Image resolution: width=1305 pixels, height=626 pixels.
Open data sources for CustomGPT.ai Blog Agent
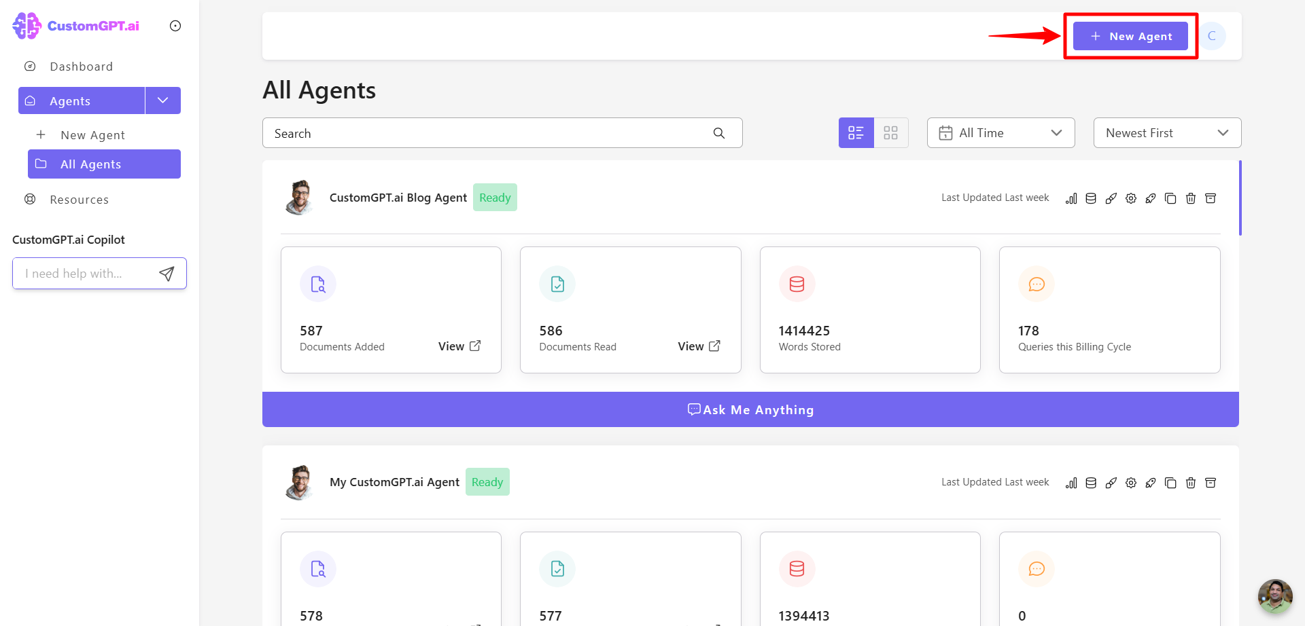pos(1091,198)
